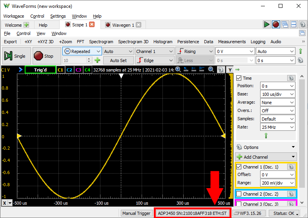Image resolution: width=308 pixels, height=218 pixels.
Task: Open the Rate 25 MHz dropdown
Action: 277,127
